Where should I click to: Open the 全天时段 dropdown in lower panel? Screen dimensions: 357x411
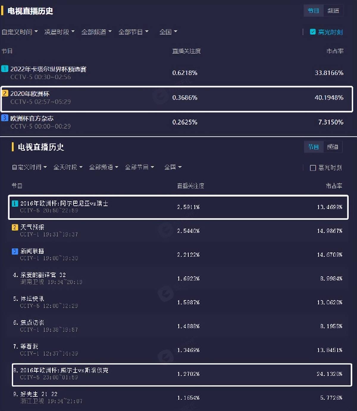coord(68,167)
